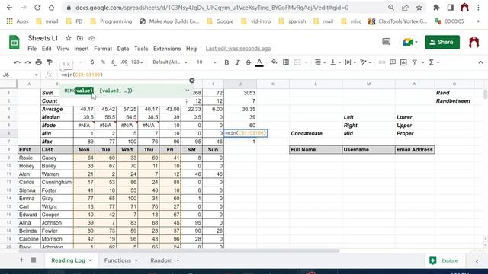Open the Chrome extensions puzzle icon
This screenshot has width=488, height=274.
436,8
